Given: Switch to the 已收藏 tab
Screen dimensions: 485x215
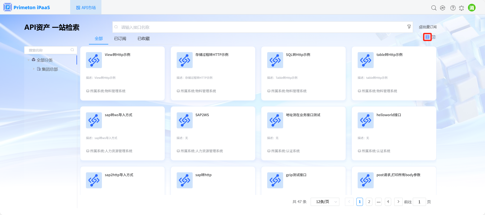Looking at the screenshot, I should pos(143,39).
